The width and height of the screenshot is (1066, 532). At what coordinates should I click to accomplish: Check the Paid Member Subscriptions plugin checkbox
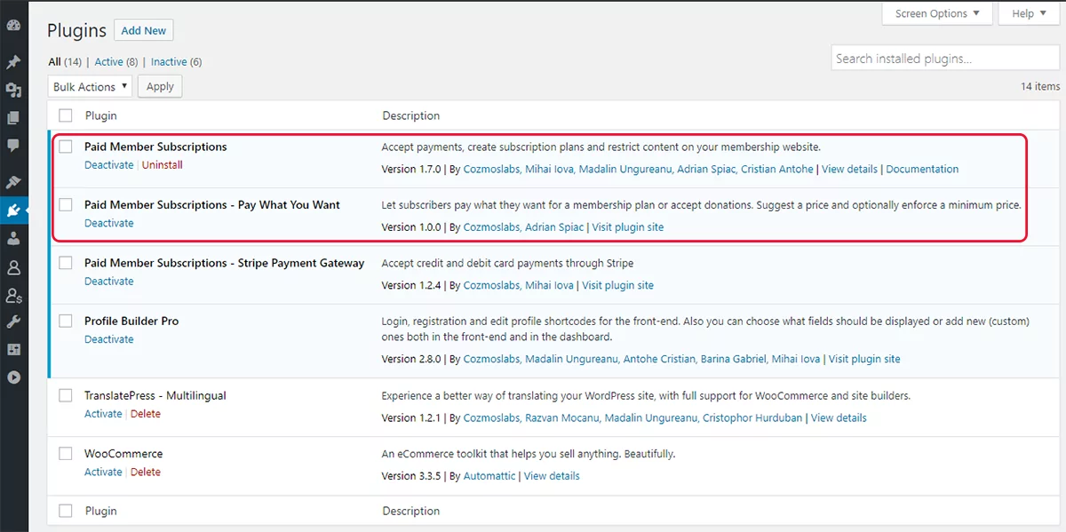66,147
